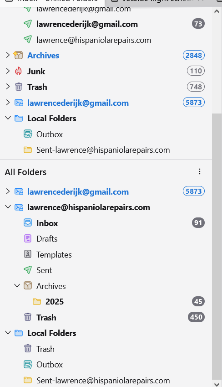Expand lawrencederijk@gmail.com under All Folders
The width and height of the screenshot is (222, 387).
pos(8,191)
